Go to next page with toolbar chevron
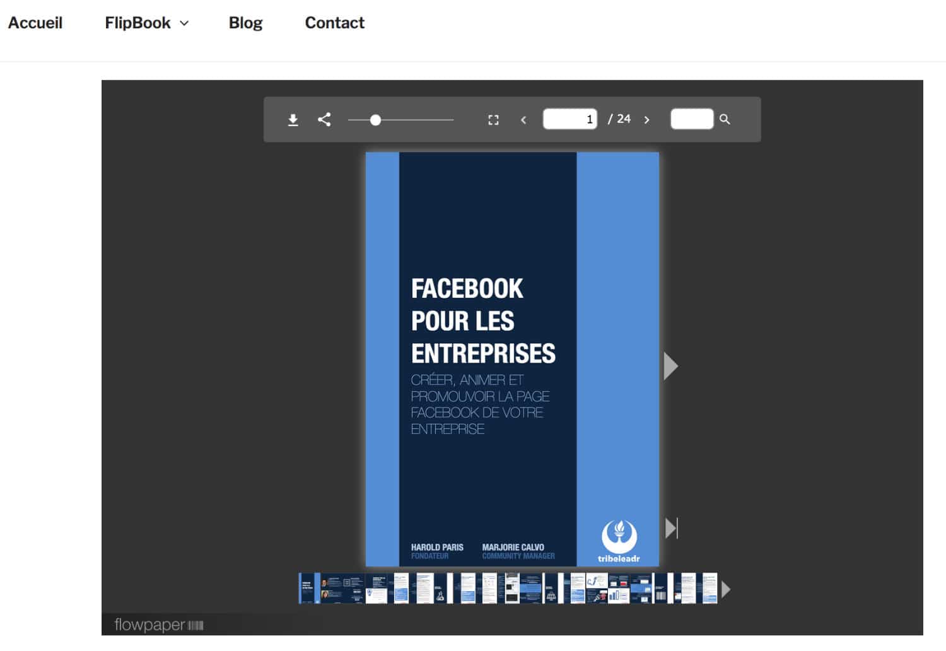This screenshot has width=946, height=651. point(646,120)
